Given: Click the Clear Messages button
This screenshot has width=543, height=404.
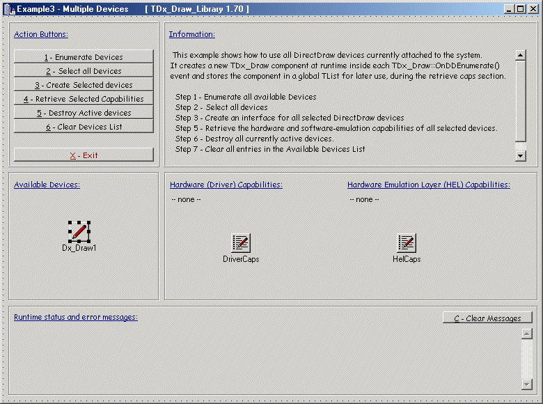Looking at the screenshot, I should click(487, 318).
